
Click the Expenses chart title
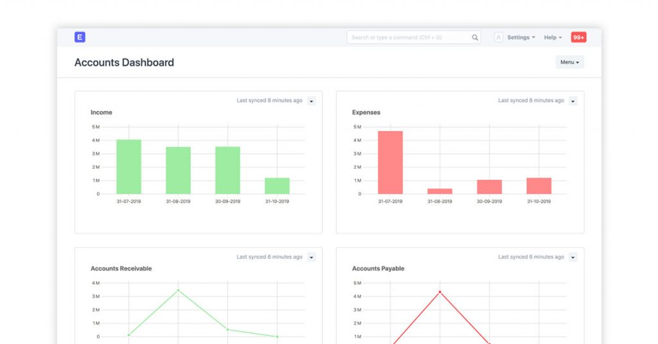(366, 112)
